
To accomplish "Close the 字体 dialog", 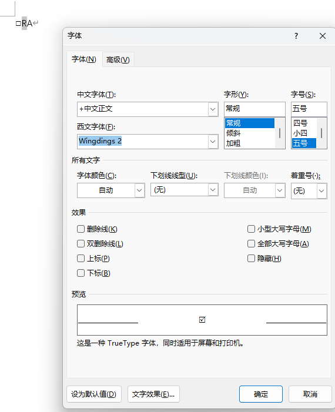I will (323, 36).
